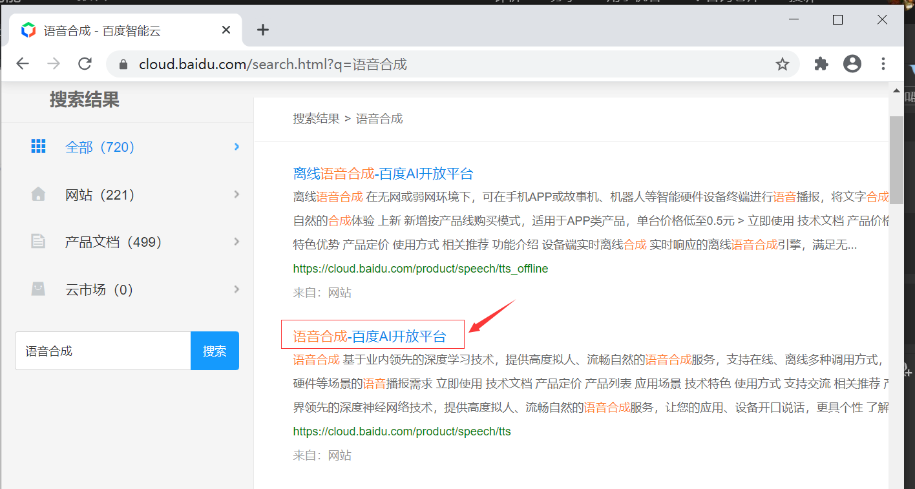This screenshot has width=915, height=489.
Task: Click the 语音合成 search input field
Action: pyautogui.click(x=103, y=351)
